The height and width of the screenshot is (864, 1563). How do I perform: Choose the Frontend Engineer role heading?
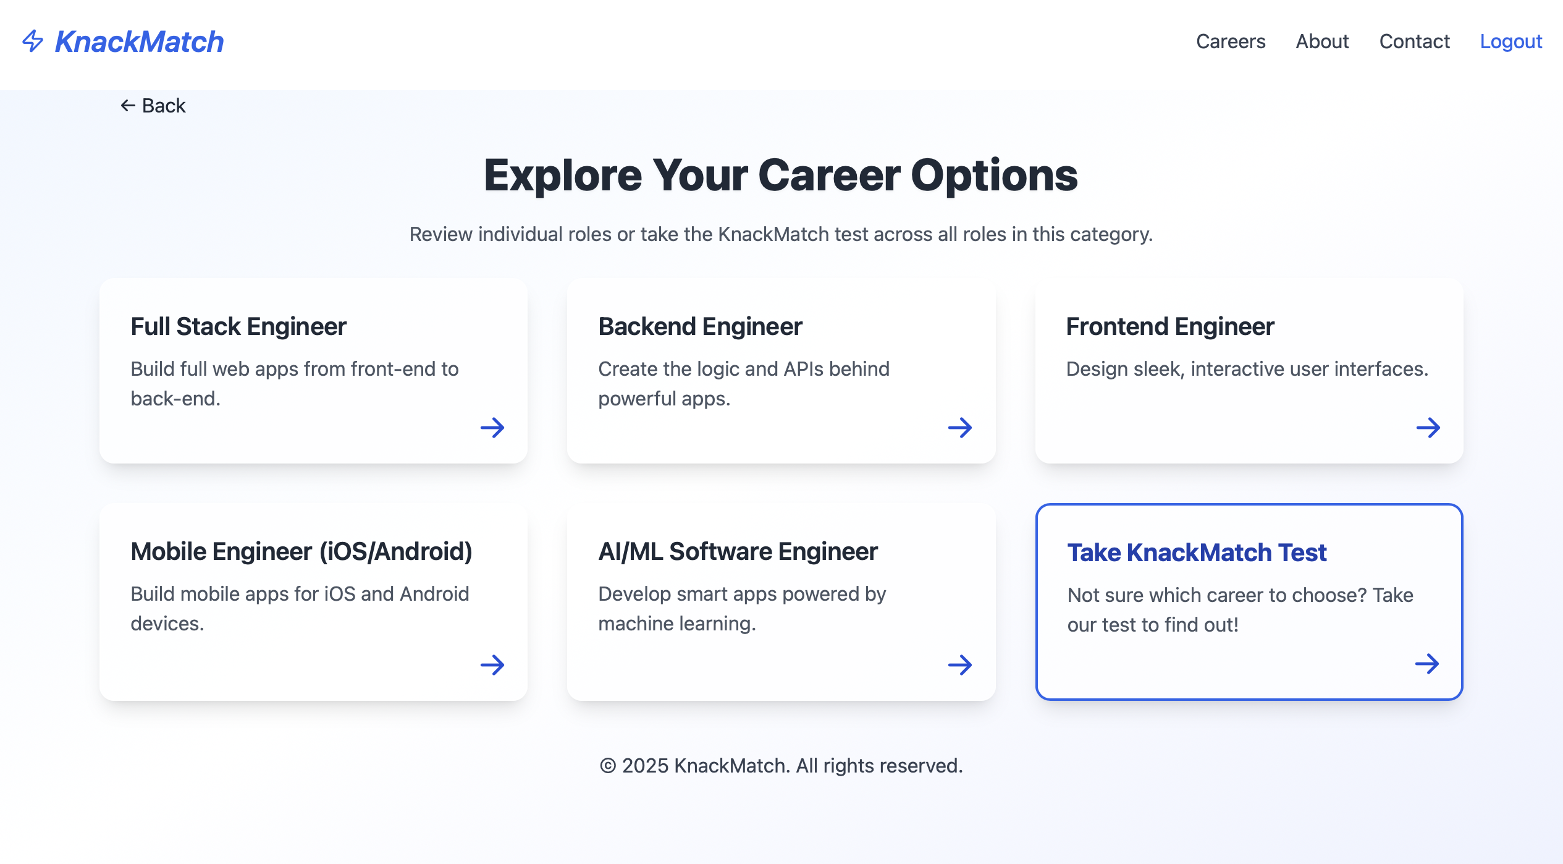click(1170, 326)
